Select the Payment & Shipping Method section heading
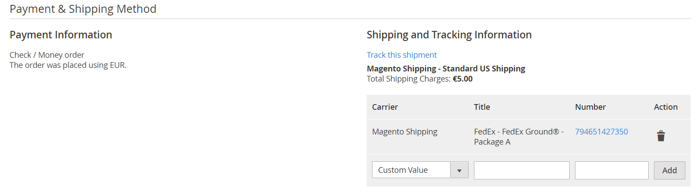699x194 pixels. [83, 9]
